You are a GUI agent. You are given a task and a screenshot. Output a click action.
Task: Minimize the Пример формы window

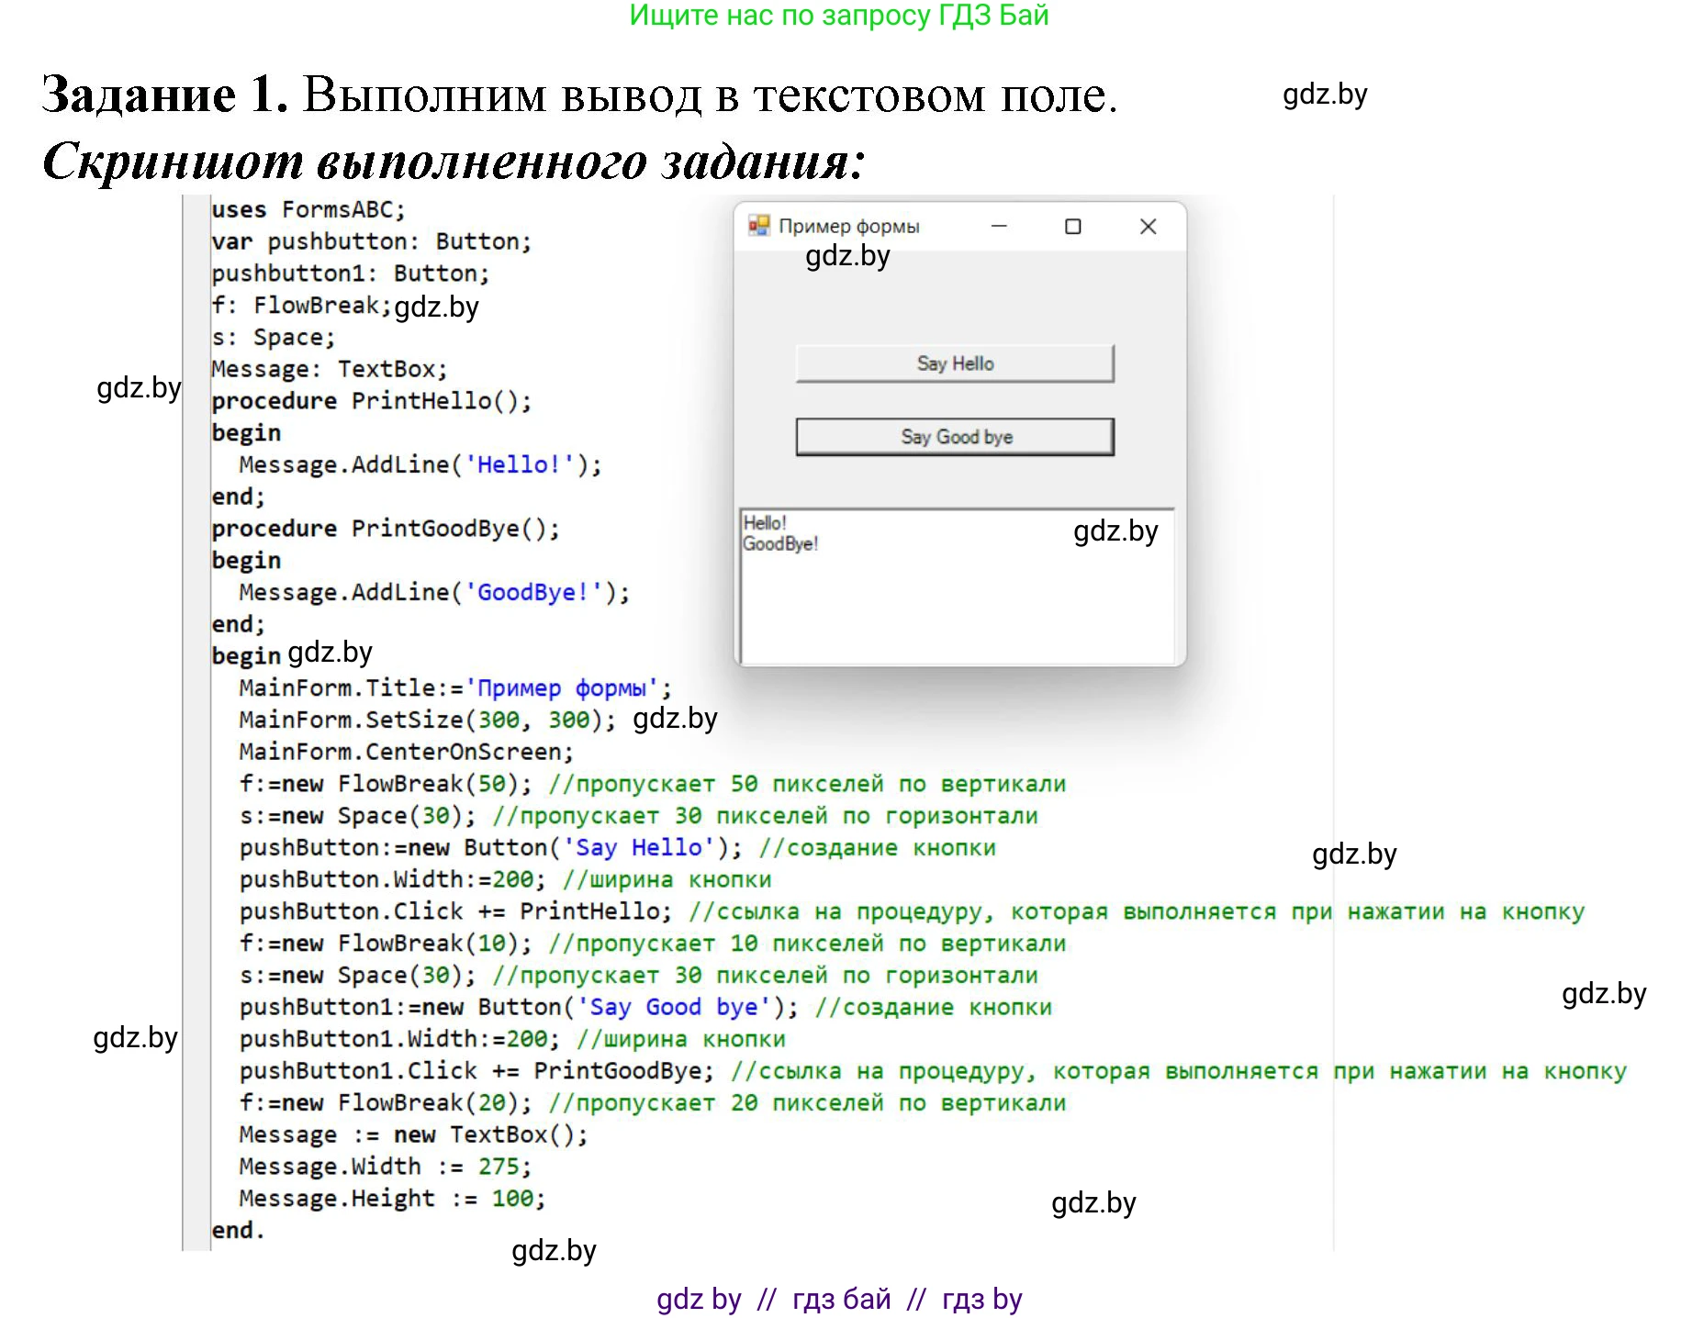tap(999, 226)
